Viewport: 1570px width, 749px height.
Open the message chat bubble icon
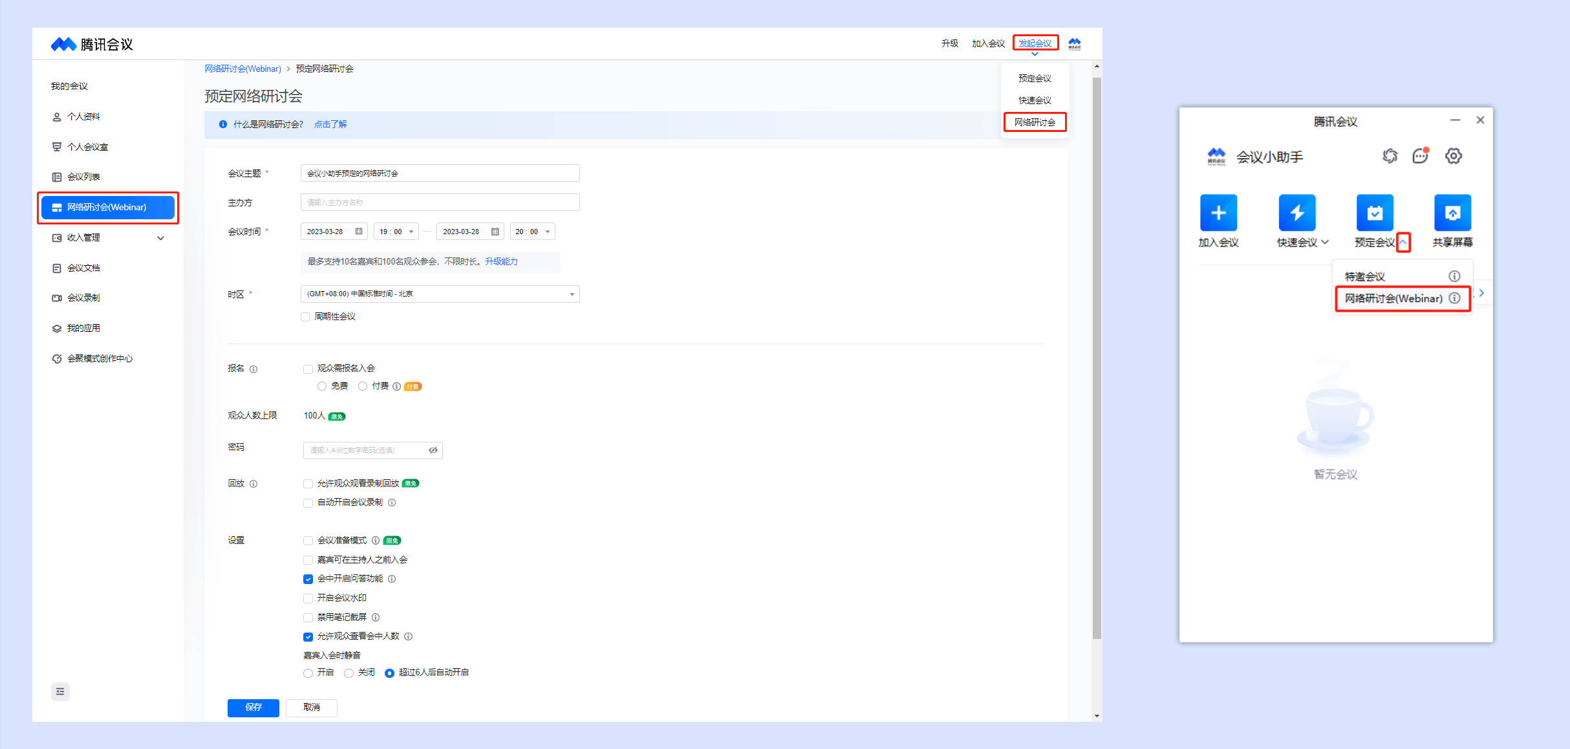1420,156
